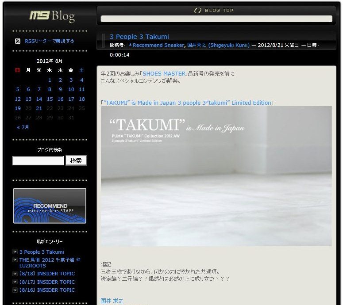Open the TAKUMI is Made in Japan link
Viewport: 343px width, 305px height.
tap(187, 103)
